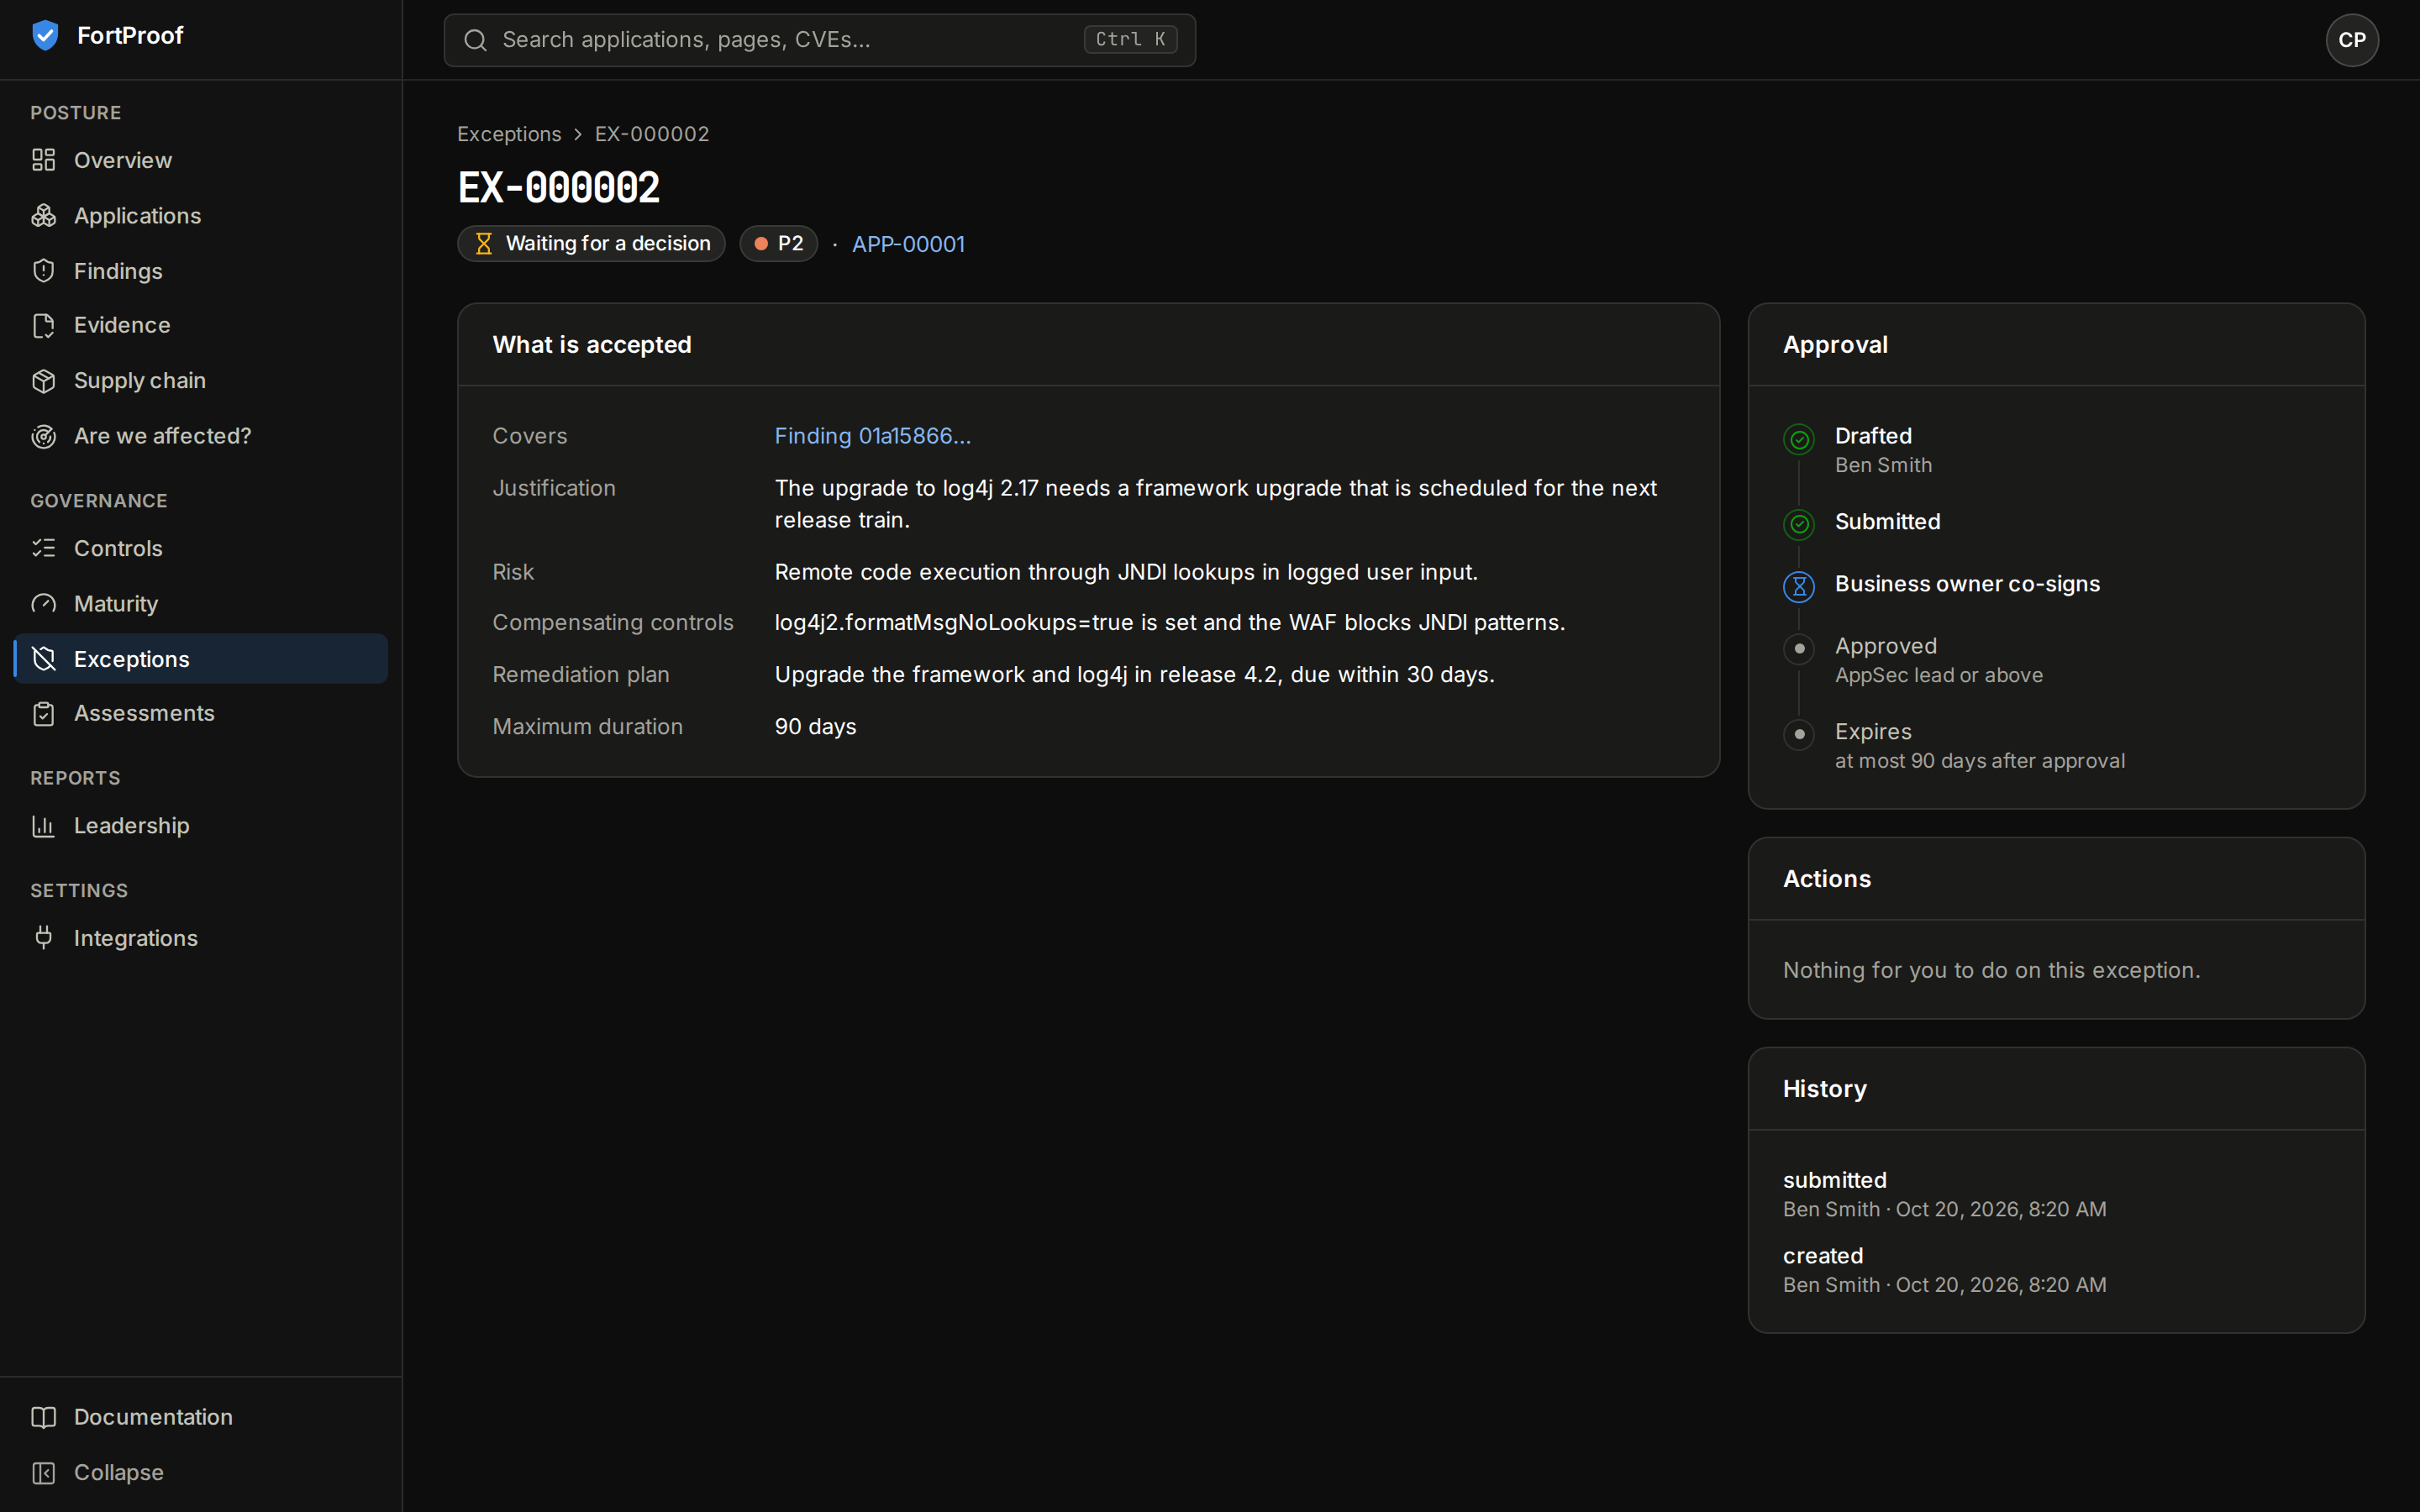This screenshot has height=1512, width=2420.
Task: Click the Are we affected radar icon
Action: (x=43, y=436)
